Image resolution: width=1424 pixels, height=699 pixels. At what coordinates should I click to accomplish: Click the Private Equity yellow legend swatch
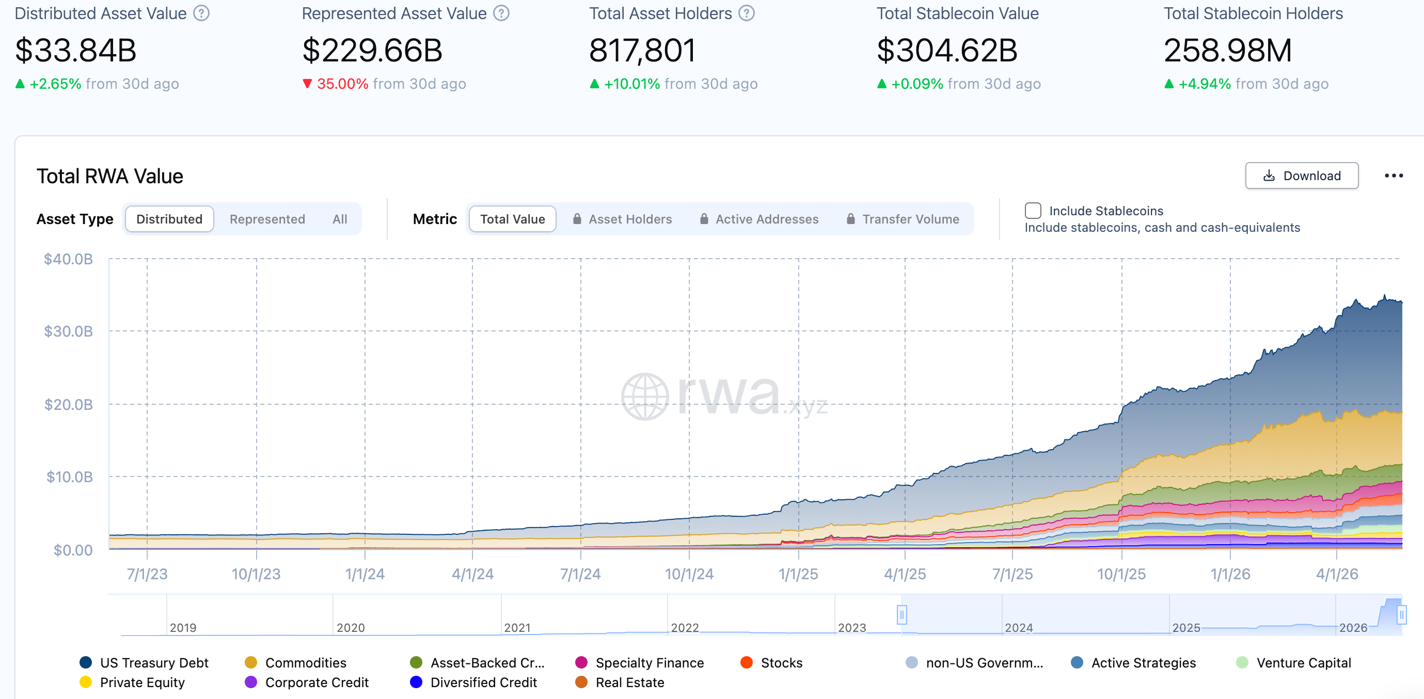coord(85,682)
